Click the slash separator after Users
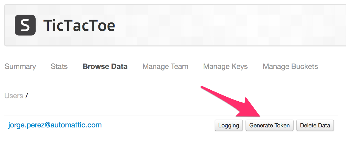The width and height of the screenshot is (346, 141). pyautogui.click(x=26, y=96)
